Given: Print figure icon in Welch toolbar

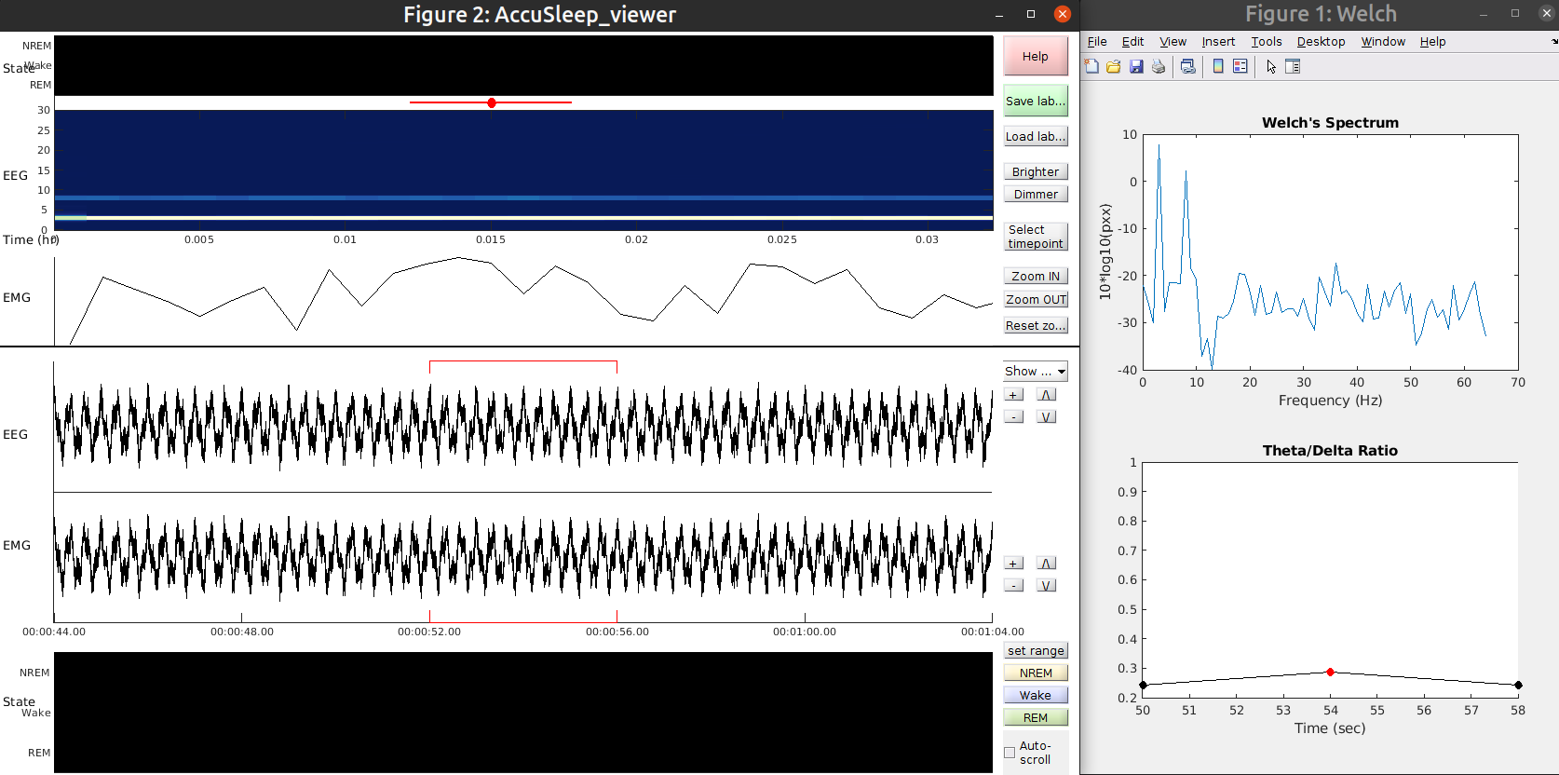Looking at the screenshot, I should [x=1159, y=66].
